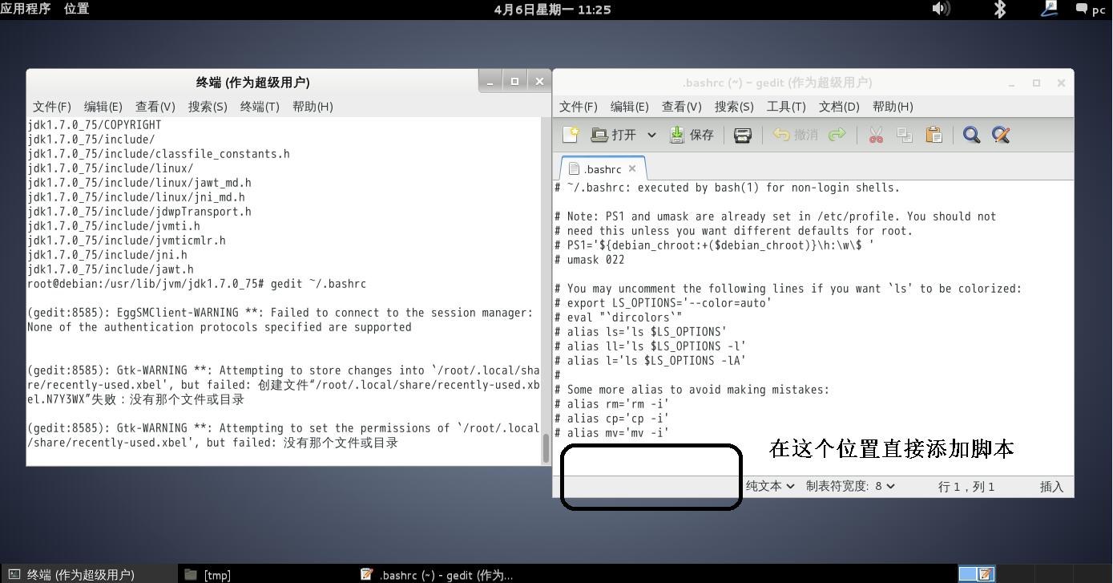Close the .bashrc tab
Viewport: 1113px width, 583px height.
tap(632, 168)
